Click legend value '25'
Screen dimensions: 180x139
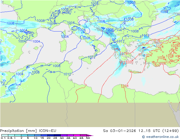[x=55, y=138]
